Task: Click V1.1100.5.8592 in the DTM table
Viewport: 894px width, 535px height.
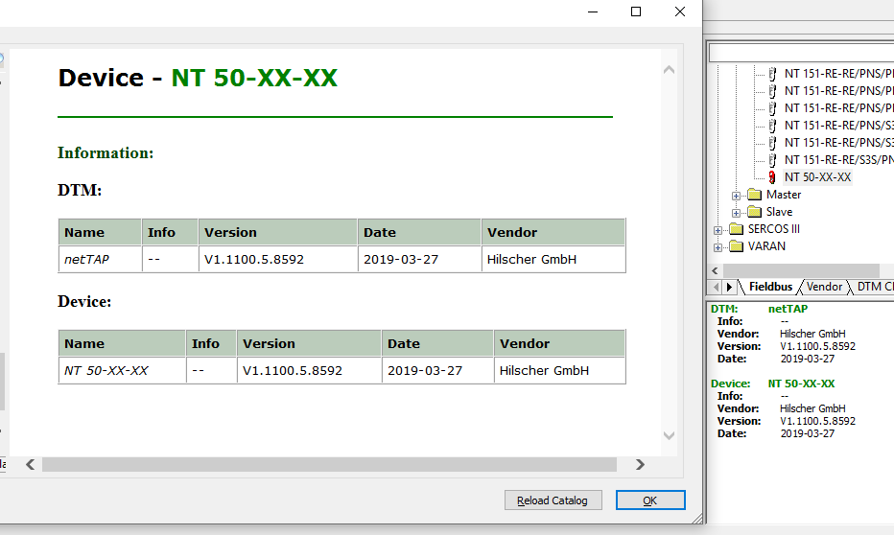Action: click(277, 259)
